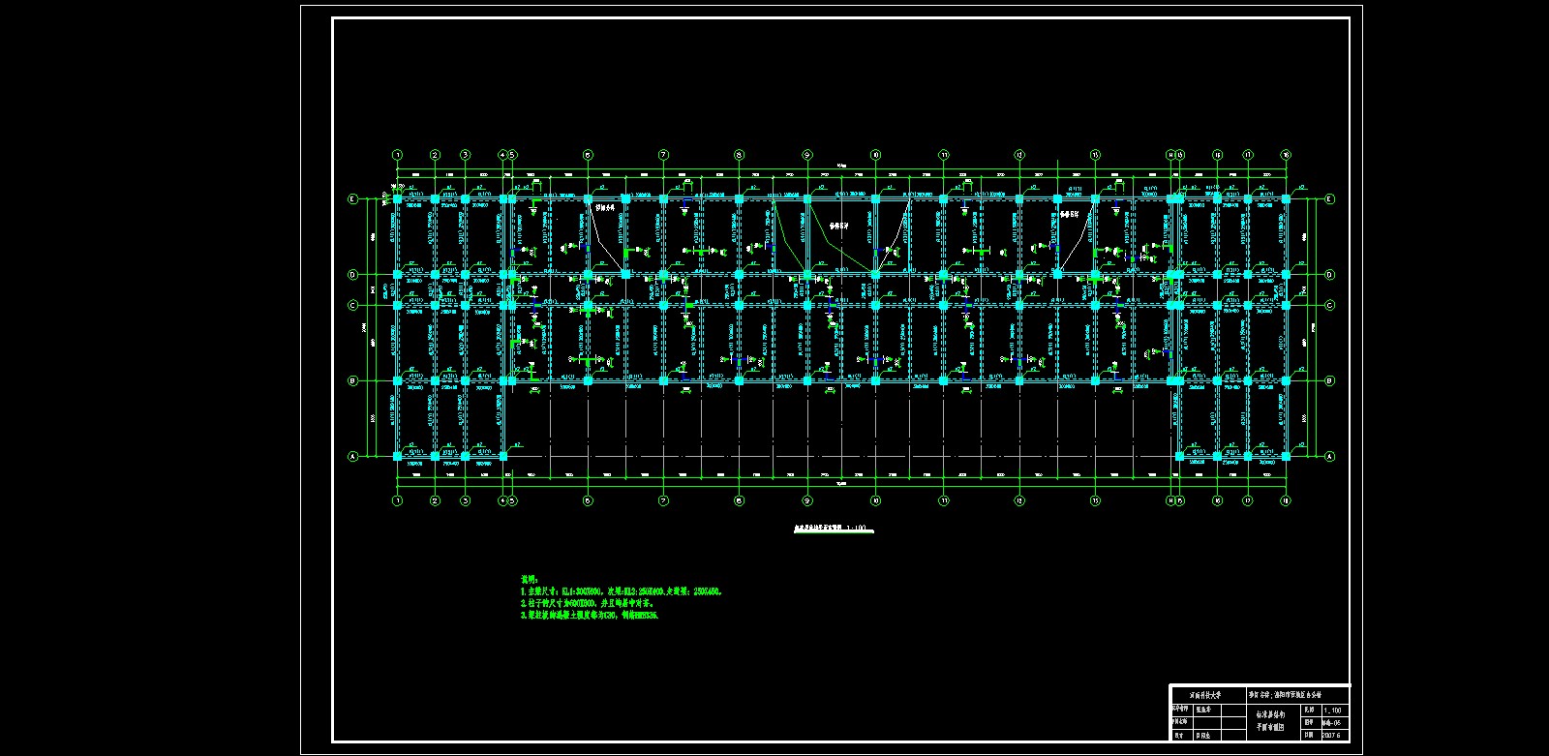Select the 标准层结构平面布置图 drawing name cell
Image resolution: width=1549 pixels, height=756 pixels.
point(1273,722)
